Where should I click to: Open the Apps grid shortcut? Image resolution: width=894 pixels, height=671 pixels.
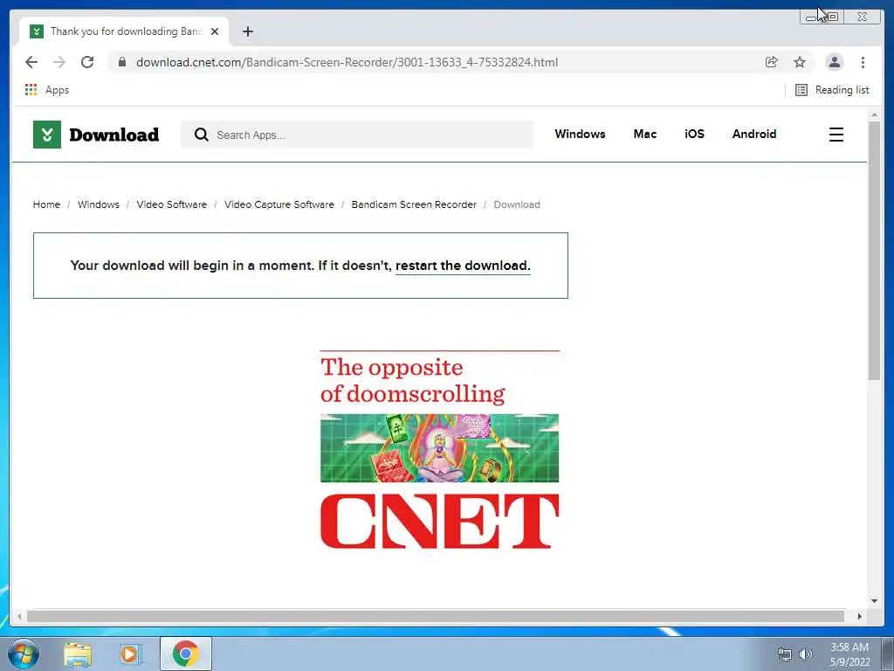[x=47, y=90]
